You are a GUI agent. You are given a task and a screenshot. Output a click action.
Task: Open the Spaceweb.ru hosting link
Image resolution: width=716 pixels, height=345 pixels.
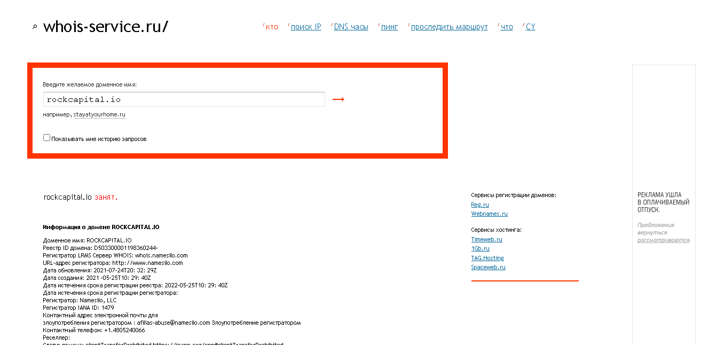click(488, 267)
